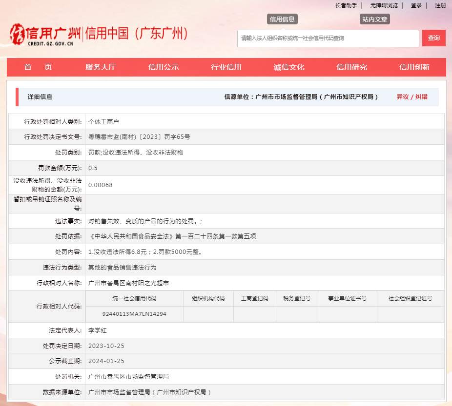
Task: Select legal representative 李学红
Action: click(98, 330)
